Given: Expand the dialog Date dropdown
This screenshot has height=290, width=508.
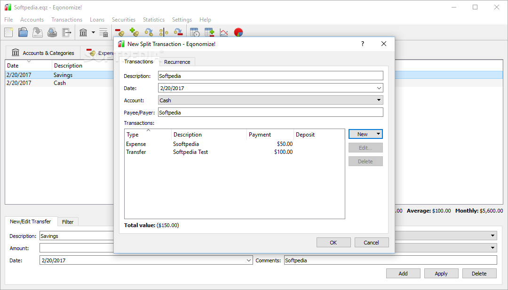Looking at the screenshot, I should 379,88.
